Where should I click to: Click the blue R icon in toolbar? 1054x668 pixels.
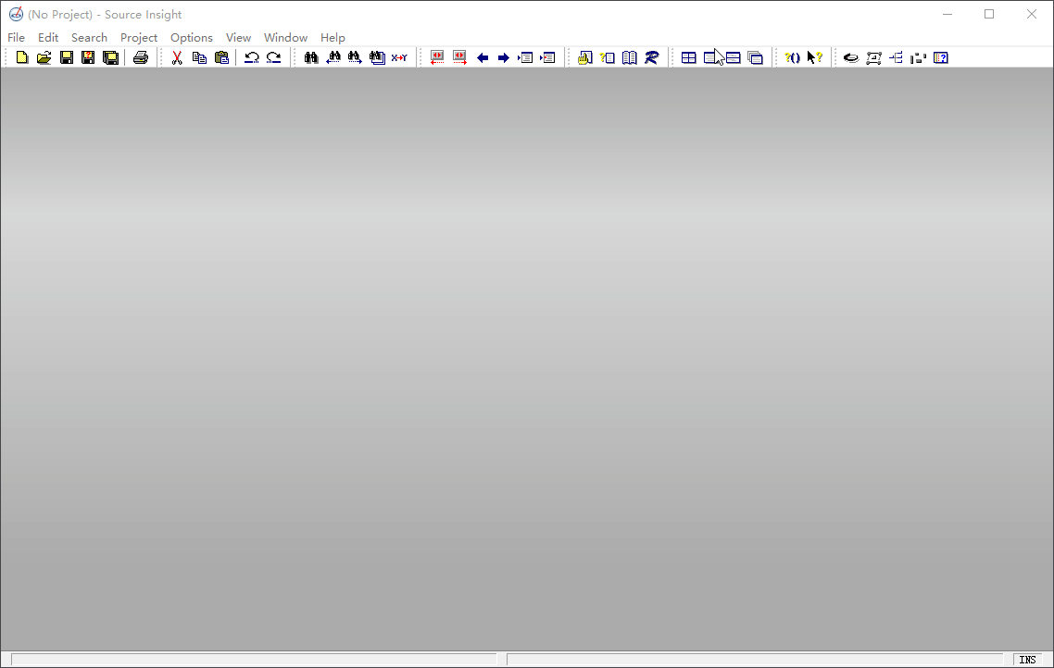click(651, 57)
